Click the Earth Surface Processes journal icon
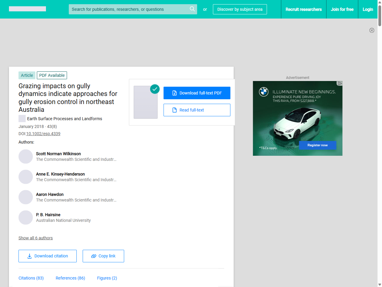This screenshot has height=287, width=382. click(x=22, y=119)
